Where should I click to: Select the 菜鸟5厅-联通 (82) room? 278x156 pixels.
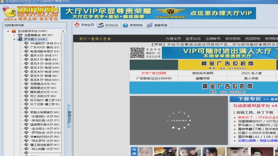pyautogui.click(x=44, y=76)
